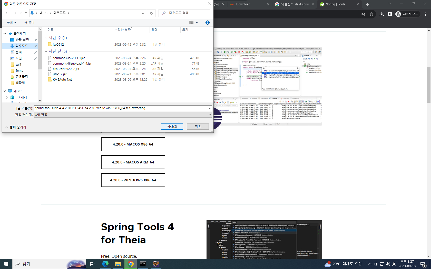The width and height of the screenshot is (431, 269).
Task: Download 4.20.0 - WINDOWS X86_64
Action: 133,180
